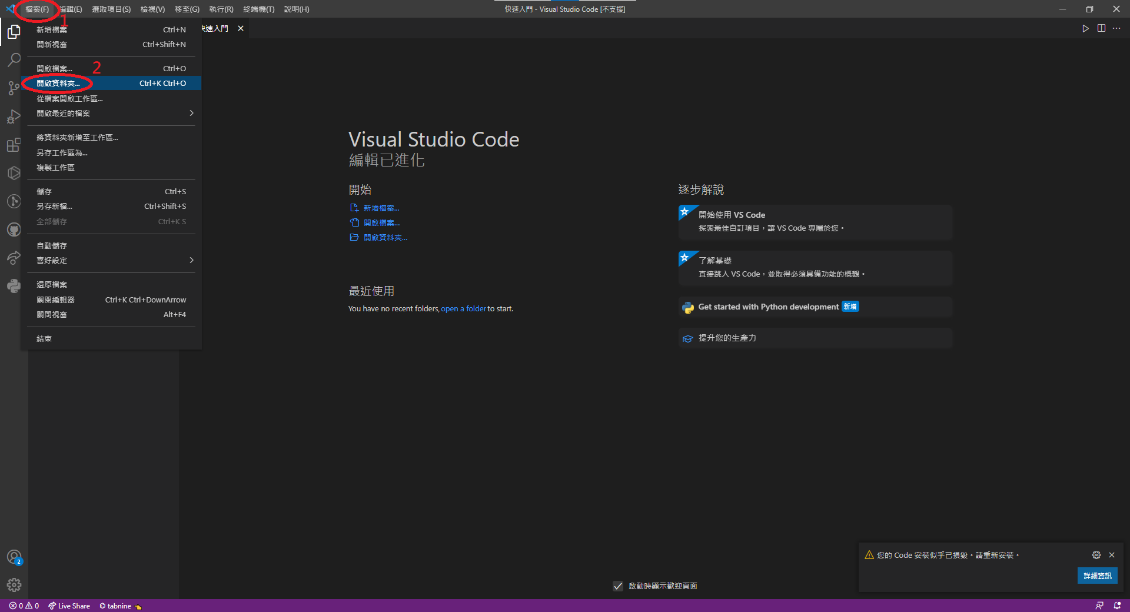Screen dimensions: 1130x612
Task: Open the Source Control view
Action: (x=14, y=88)
